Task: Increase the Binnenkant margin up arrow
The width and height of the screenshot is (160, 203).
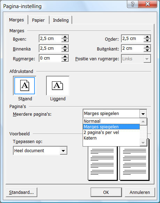Action: 65,47
